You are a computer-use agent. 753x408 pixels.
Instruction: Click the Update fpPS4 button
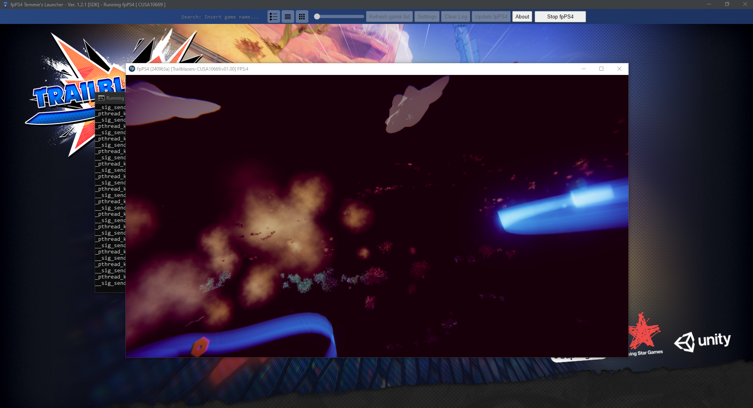click(491, 16)
